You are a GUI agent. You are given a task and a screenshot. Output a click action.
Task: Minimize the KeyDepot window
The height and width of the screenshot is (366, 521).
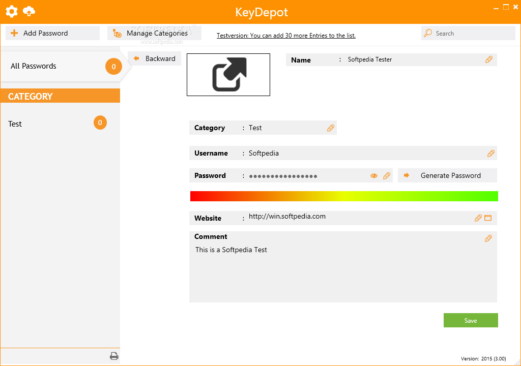tap(496, 8)
